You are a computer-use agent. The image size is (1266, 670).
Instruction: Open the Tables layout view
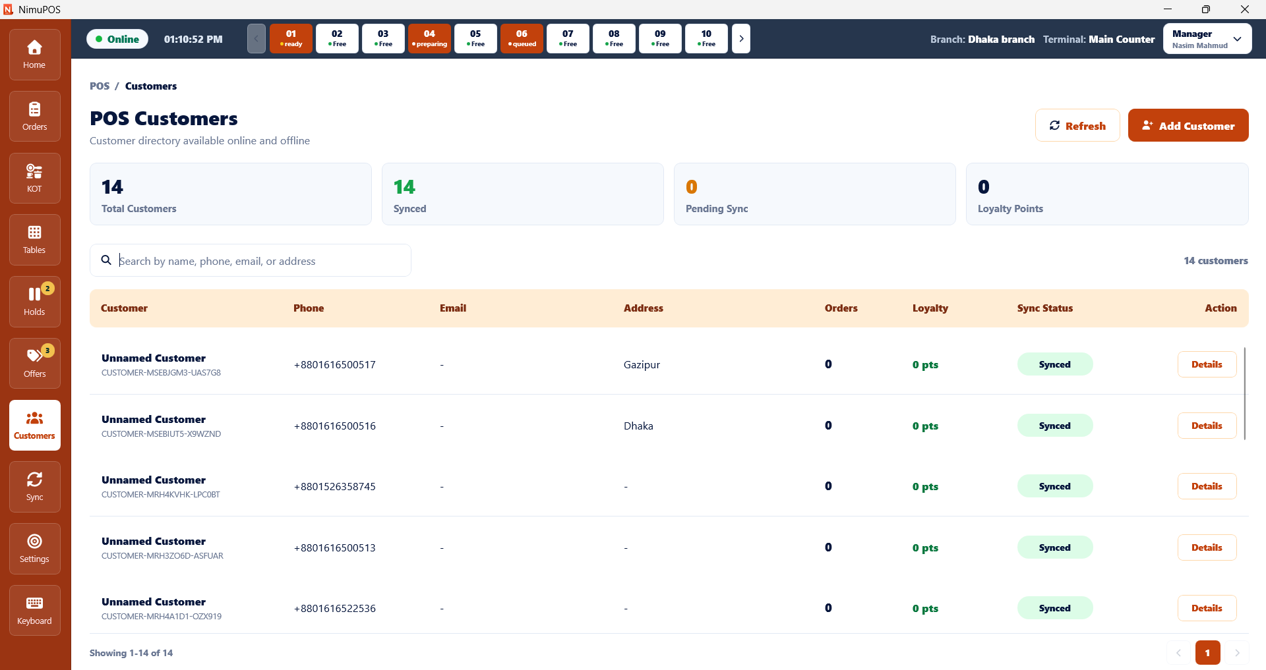pos(34,240)
